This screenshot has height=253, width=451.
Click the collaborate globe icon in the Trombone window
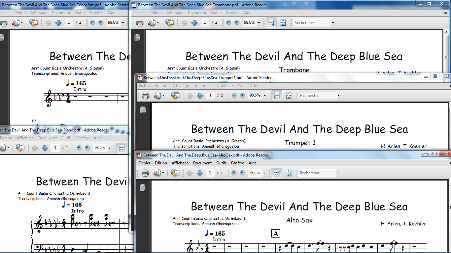click(170, 23)
